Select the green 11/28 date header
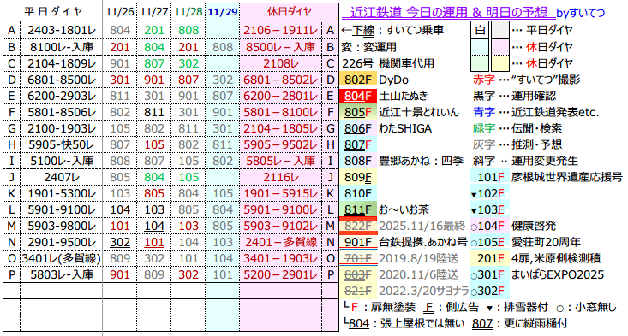628x336 pixels. pyautogui.click(x=188, y=12)
